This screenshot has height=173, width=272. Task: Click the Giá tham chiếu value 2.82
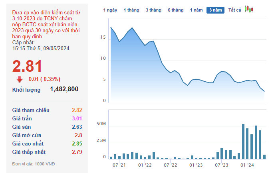[x=76, y=110]
